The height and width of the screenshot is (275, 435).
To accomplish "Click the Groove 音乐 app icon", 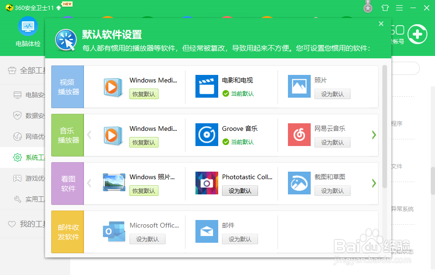I will (206, 135).
